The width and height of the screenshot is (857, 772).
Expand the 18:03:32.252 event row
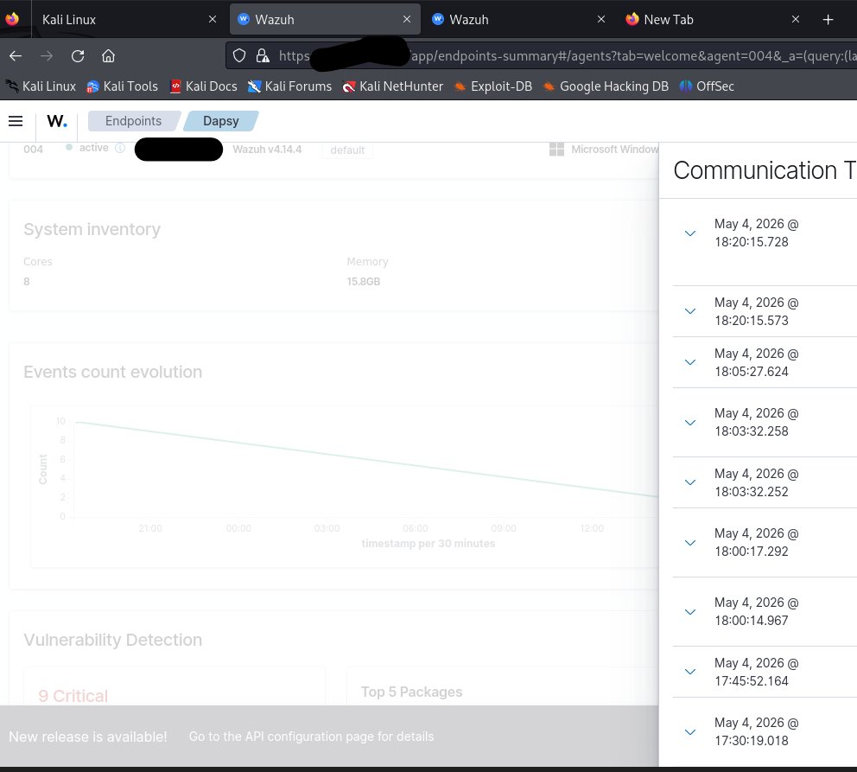click(690, 482)
